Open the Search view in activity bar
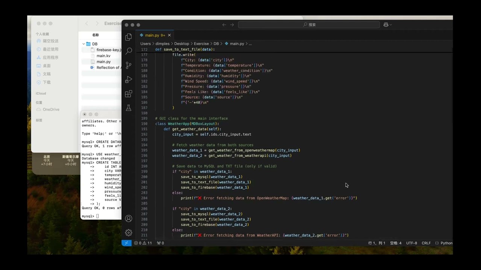481x270 pixels. coord(129,51)
